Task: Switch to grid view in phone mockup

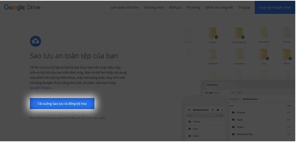Action: [x=218, y=110]
